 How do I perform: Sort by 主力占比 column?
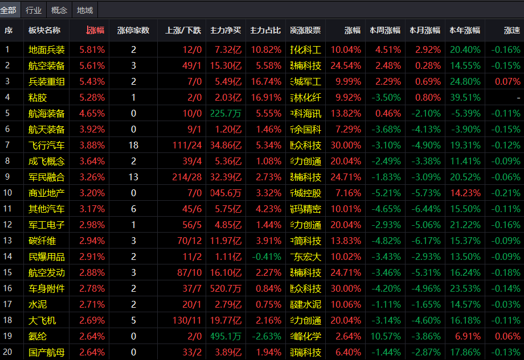pyautogui.click(x=265, y=30)
